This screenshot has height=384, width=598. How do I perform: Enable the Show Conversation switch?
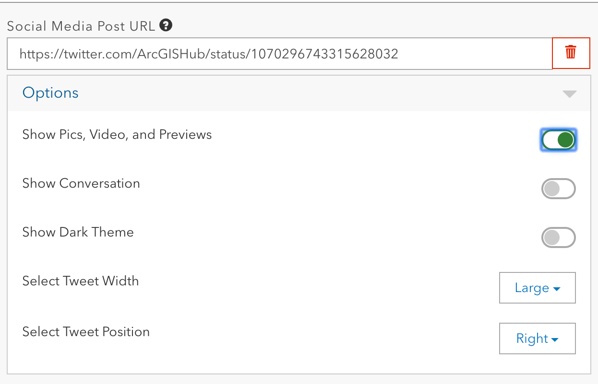tap(558, 189)
